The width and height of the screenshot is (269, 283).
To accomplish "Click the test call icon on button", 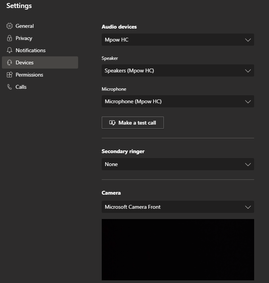I will click(112, 123).
